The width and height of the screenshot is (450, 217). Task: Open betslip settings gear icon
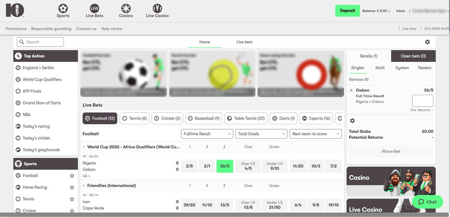(x=352, y=121)
